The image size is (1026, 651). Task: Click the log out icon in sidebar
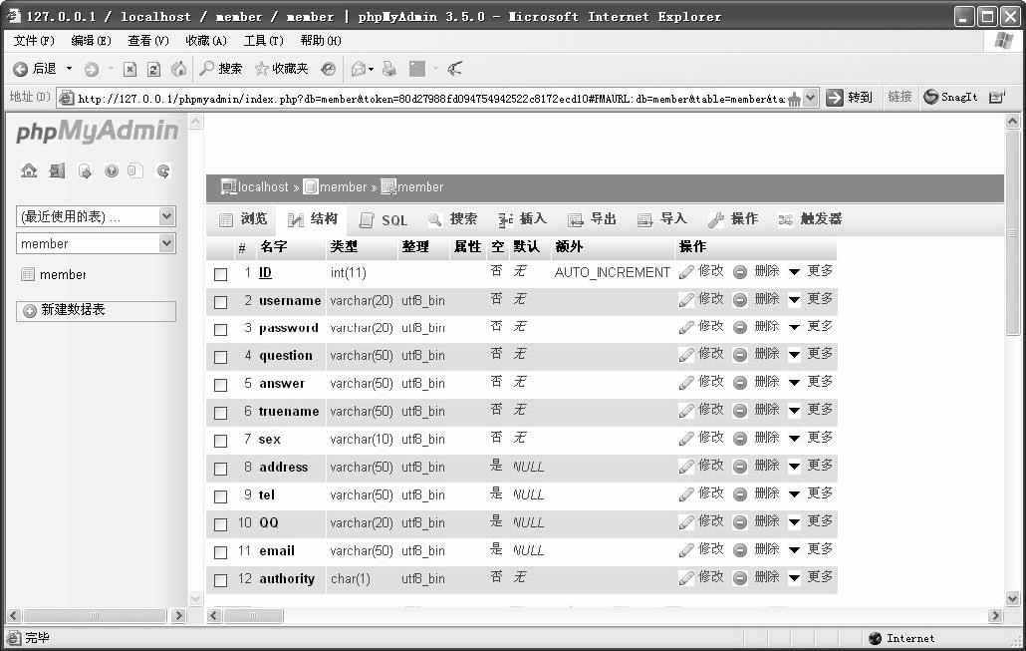pyautogui.click(x=57, y=170)
